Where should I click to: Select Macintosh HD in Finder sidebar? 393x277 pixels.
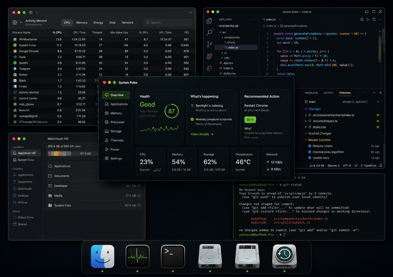point(26,153)
